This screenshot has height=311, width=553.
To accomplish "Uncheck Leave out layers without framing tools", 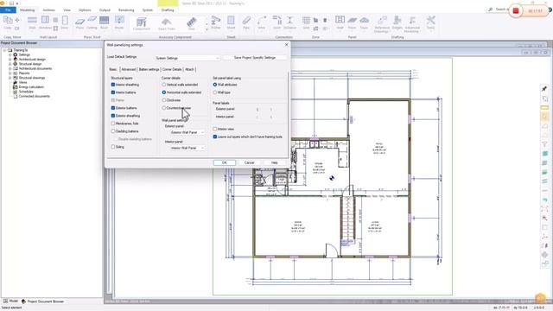I will [215, 136].
